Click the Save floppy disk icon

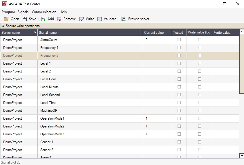[25, 19]
